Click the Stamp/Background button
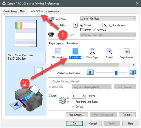Viewport: 141px width, 128px height. pyautogui.click(x=103, y=115)
